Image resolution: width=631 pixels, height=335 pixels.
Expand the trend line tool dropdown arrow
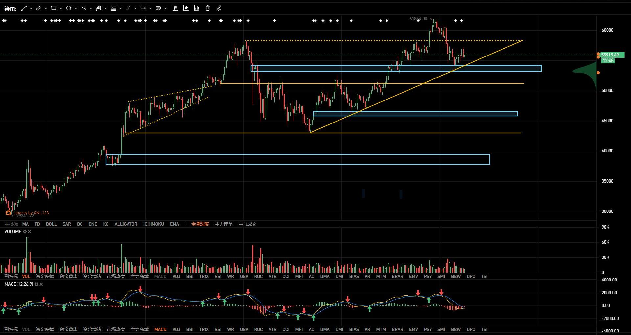[x=31, y=8]
